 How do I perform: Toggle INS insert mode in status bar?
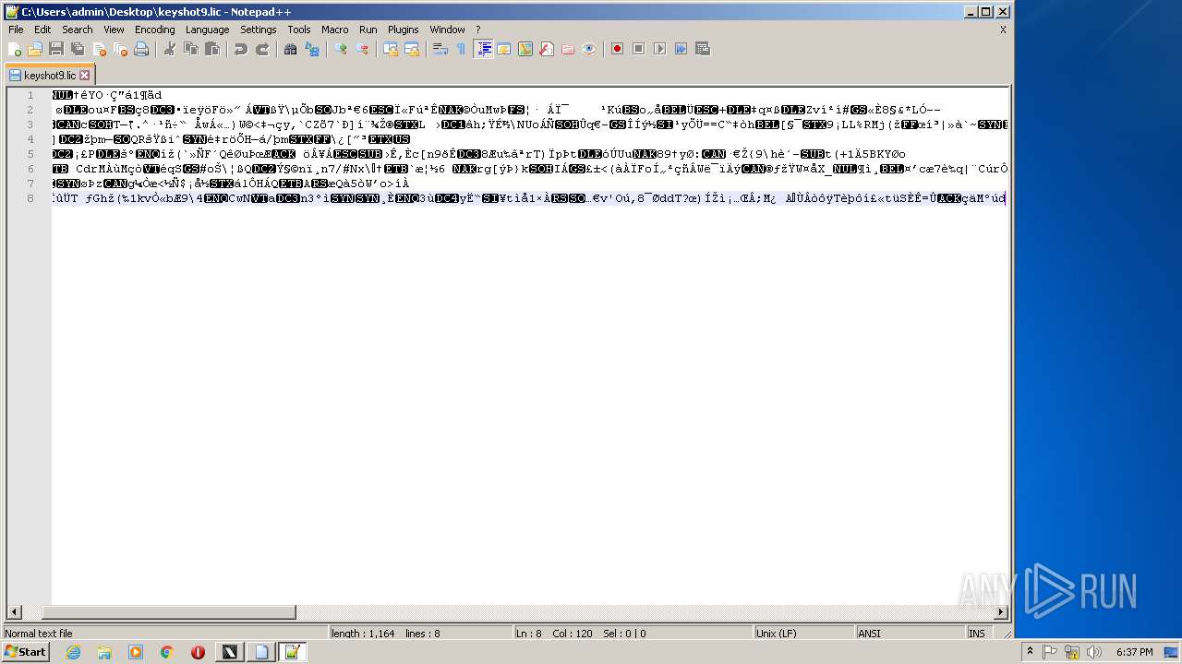tap(977, 634)
